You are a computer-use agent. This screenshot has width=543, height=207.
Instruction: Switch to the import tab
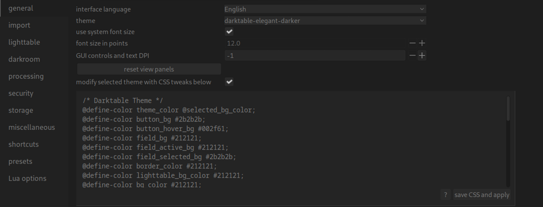[19, 25]
